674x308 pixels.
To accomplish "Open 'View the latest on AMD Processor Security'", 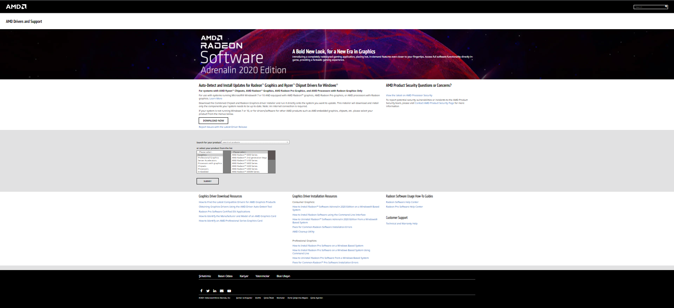I will (409, 96).
